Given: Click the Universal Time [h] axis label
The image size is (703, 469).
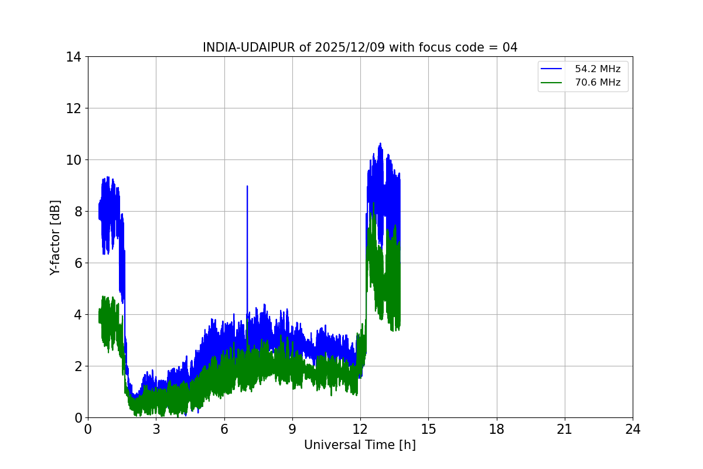Looking at the screenshot, I should tap(360, 445).
